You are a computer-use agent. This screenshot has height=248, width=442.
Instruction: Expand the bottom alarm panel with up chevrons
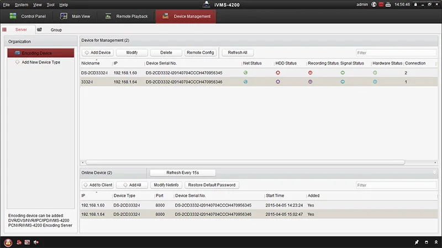click(x=435, y=242)
